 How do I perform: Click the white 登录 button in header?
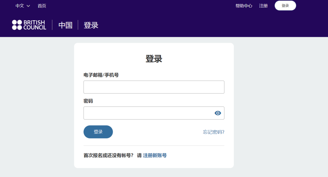[x=285, y=6]
